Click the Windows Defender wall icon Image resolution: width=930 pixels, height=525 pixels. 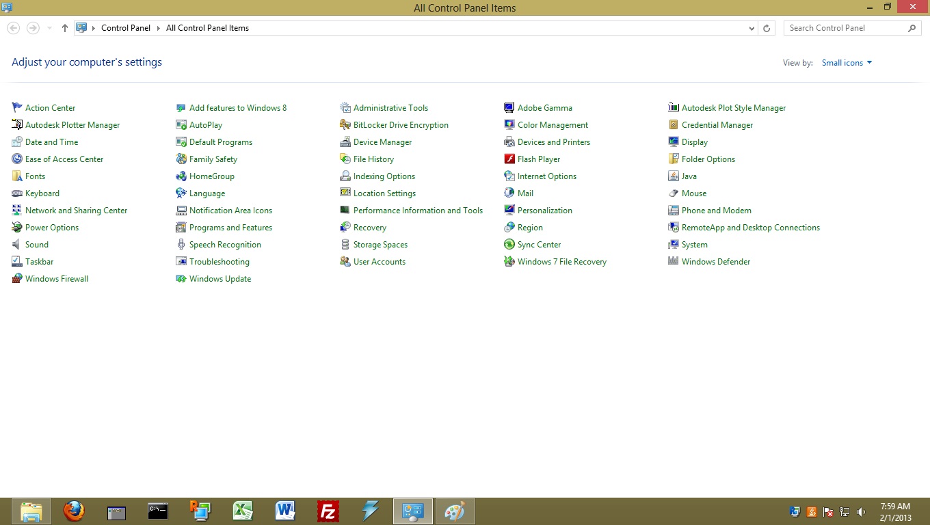pyautogui.click(x=674, y=262)
